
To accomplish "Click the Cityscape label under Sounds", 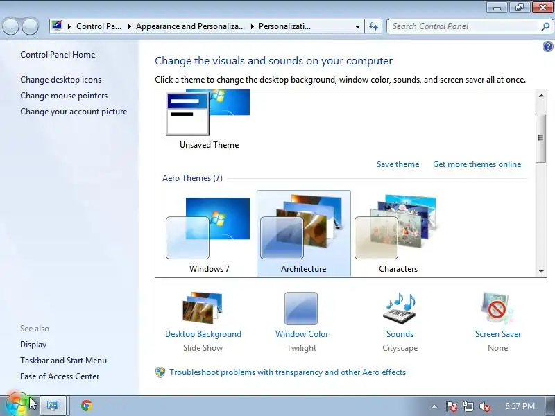I will [x=400, y=348].
